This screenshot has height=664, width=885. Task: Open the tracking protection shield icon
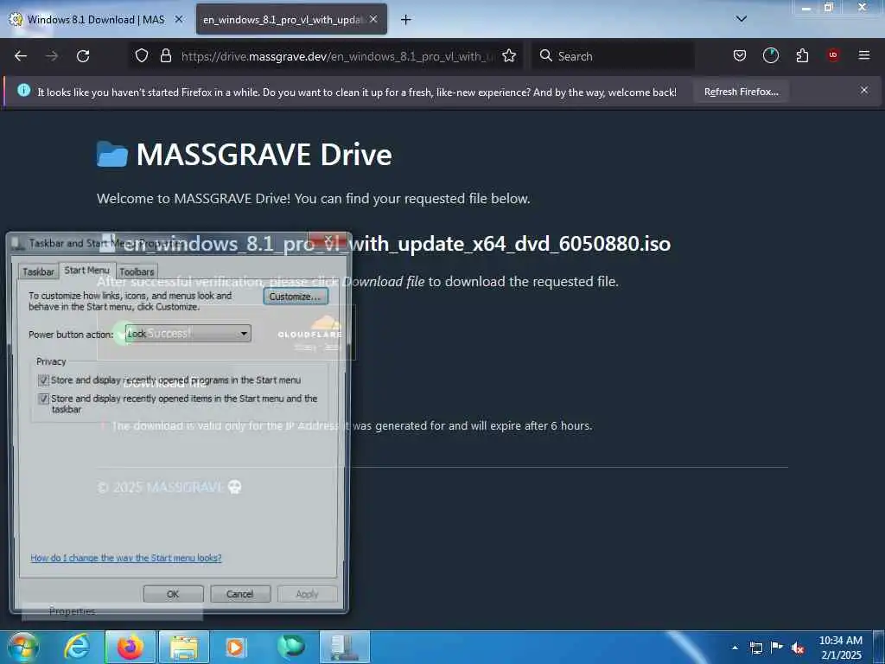point(142,56)
